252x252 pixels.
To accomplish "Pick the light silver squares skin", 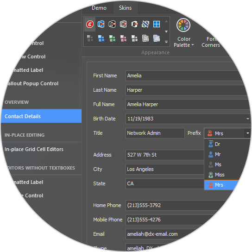I will tap(134, 38).
